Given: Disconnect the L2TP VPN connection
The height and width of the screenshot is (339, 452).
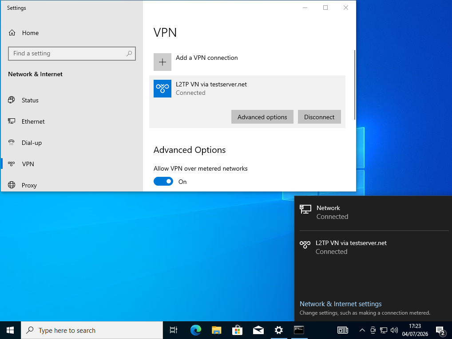Looking at the screenshot, I should pos(319,117).
